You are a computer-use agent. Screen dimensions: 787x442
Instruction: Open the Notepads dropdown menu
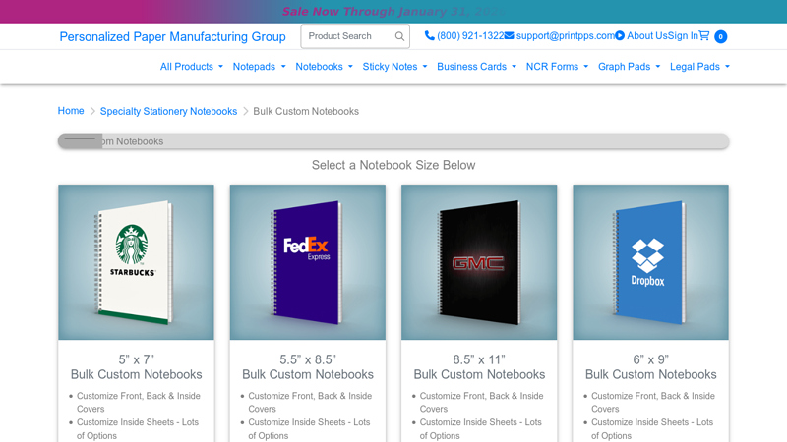(259, 66)
